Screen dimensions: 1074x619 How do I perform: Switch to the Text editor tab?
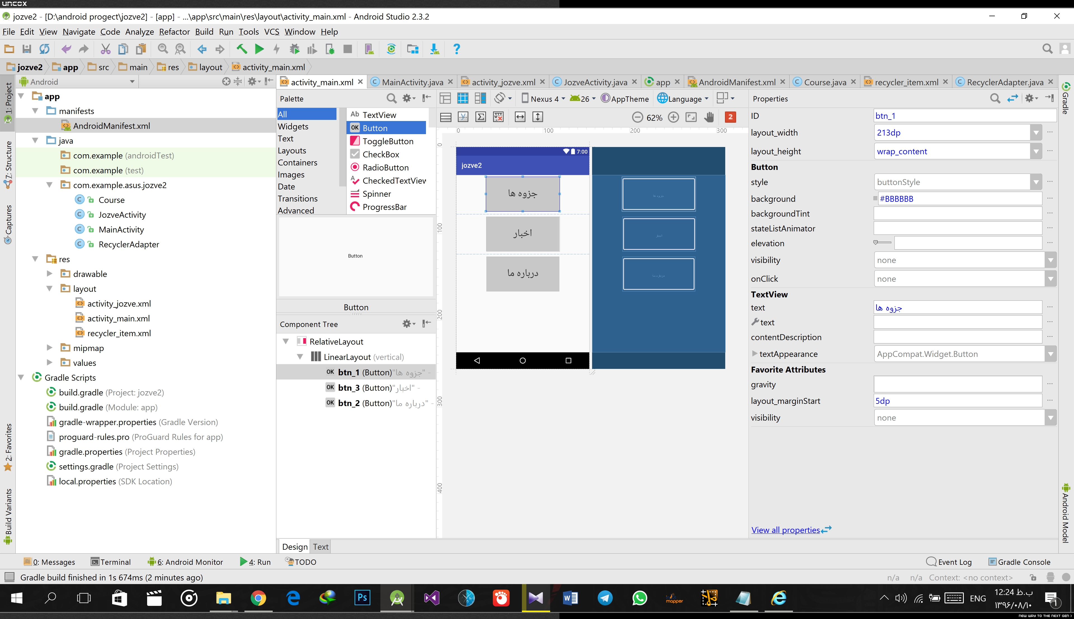point(320,547)
